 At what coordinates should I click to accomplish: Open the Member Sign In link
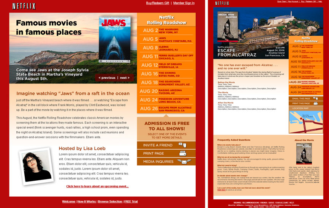(x=184, y=3)
